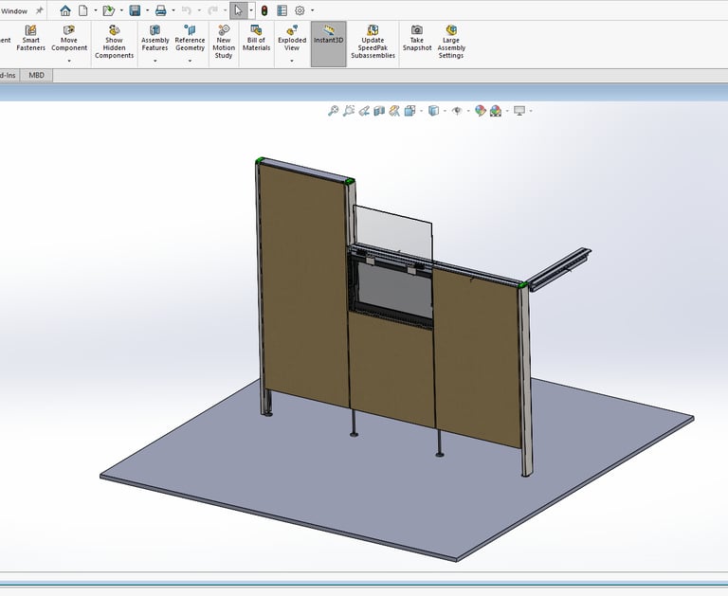
Task: Open the Window menu
Action: 14,10
